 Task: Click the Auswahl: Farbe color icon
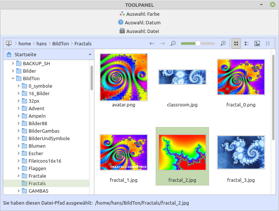point(121,14)
